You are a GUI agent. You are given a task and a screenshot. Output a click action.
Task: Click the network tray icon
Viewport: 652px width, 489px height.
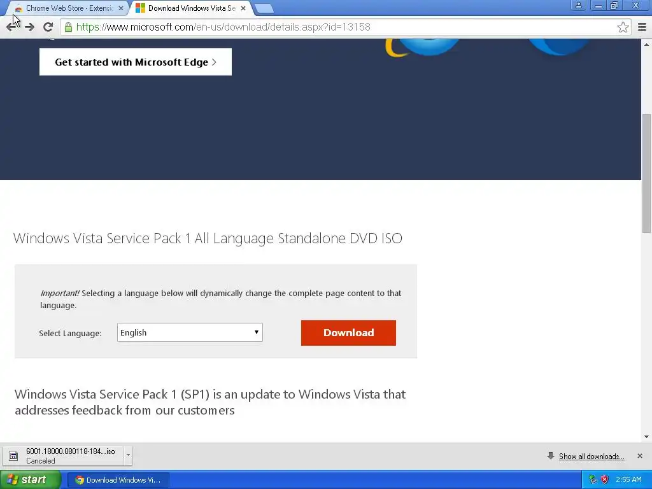[593, 480]
